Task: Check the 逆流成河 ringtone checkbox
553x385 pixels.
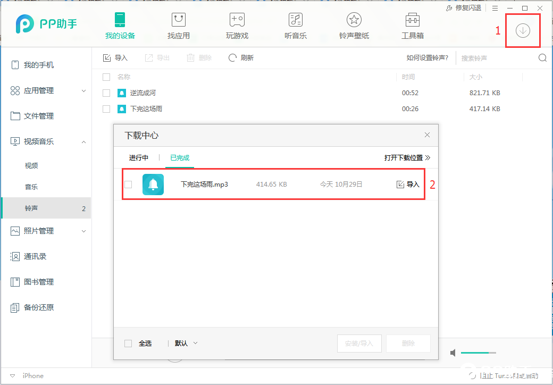Action: [106, 93]
